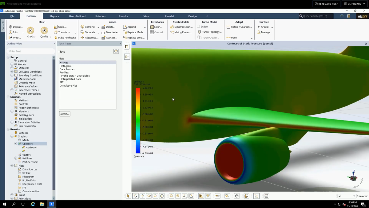The image size is (369, 208).
Task: Open Manage surfaces tool
Action: click(264, 32)
